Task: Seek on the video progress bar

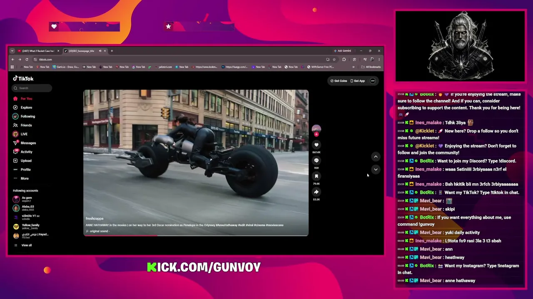Action: tap(196, 235)
